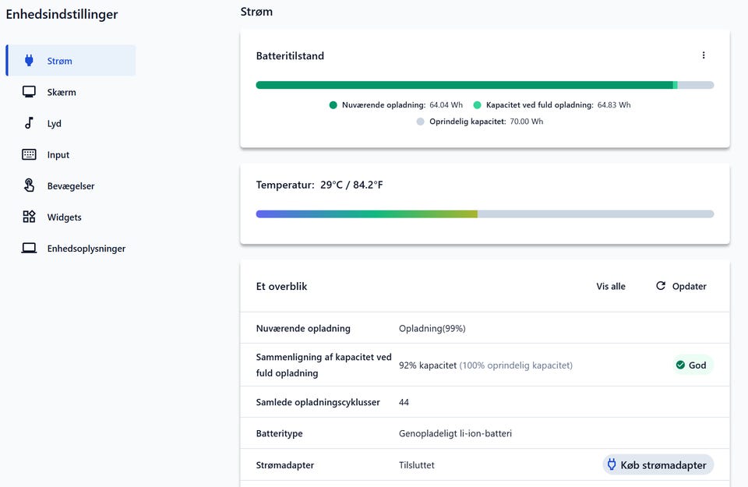Screen dimensions: 748x487
Task: Click the battery capacity progress bar
Action: pyautogui.click(x=485, y=85)
